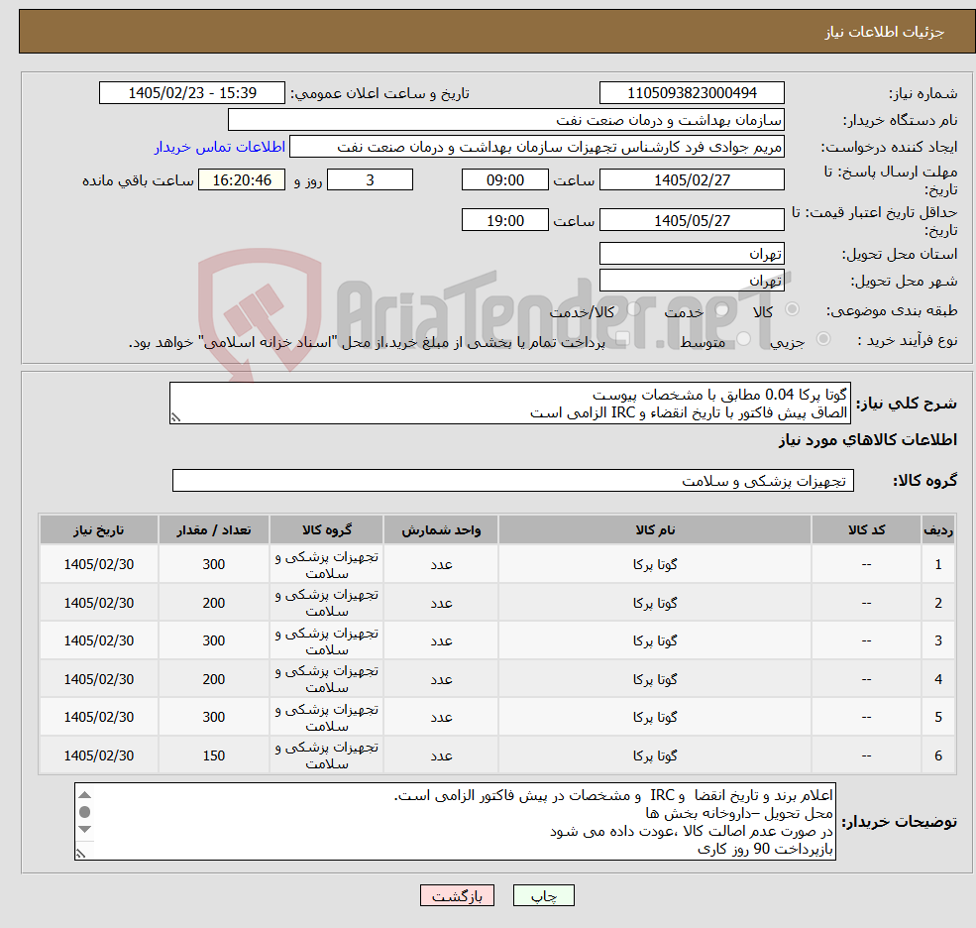This screenshot has height=928, width=976.
Task: Click quantity 200 in row 4
Action: click(x=213, y=679)
